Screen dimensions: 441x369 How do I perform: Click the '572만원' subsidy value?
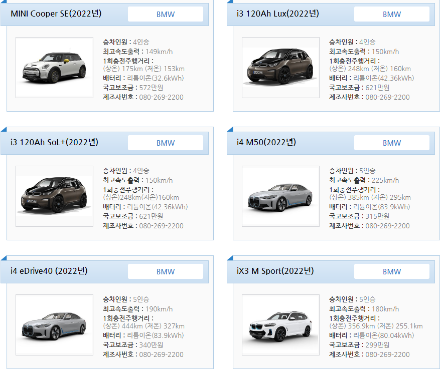pos(151,88)
